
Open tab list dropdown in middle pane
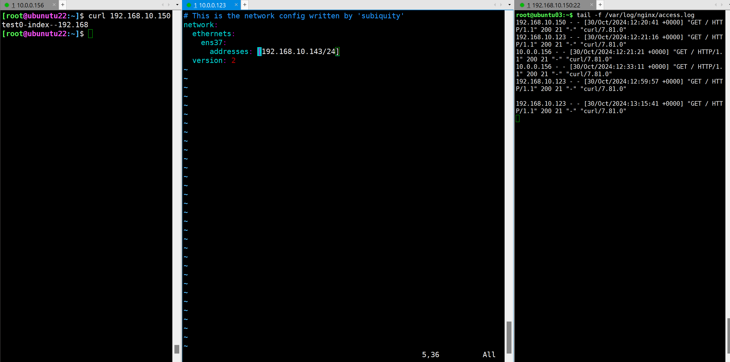click(509, 5)
